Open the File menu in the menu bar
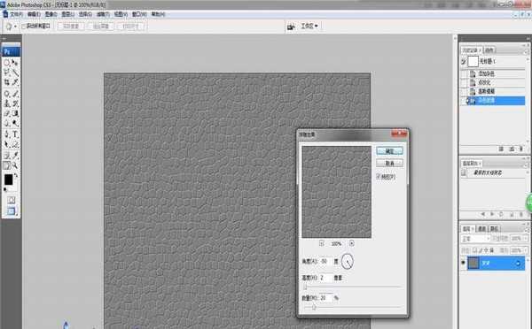532x329 pixels. tap(16, 14)
